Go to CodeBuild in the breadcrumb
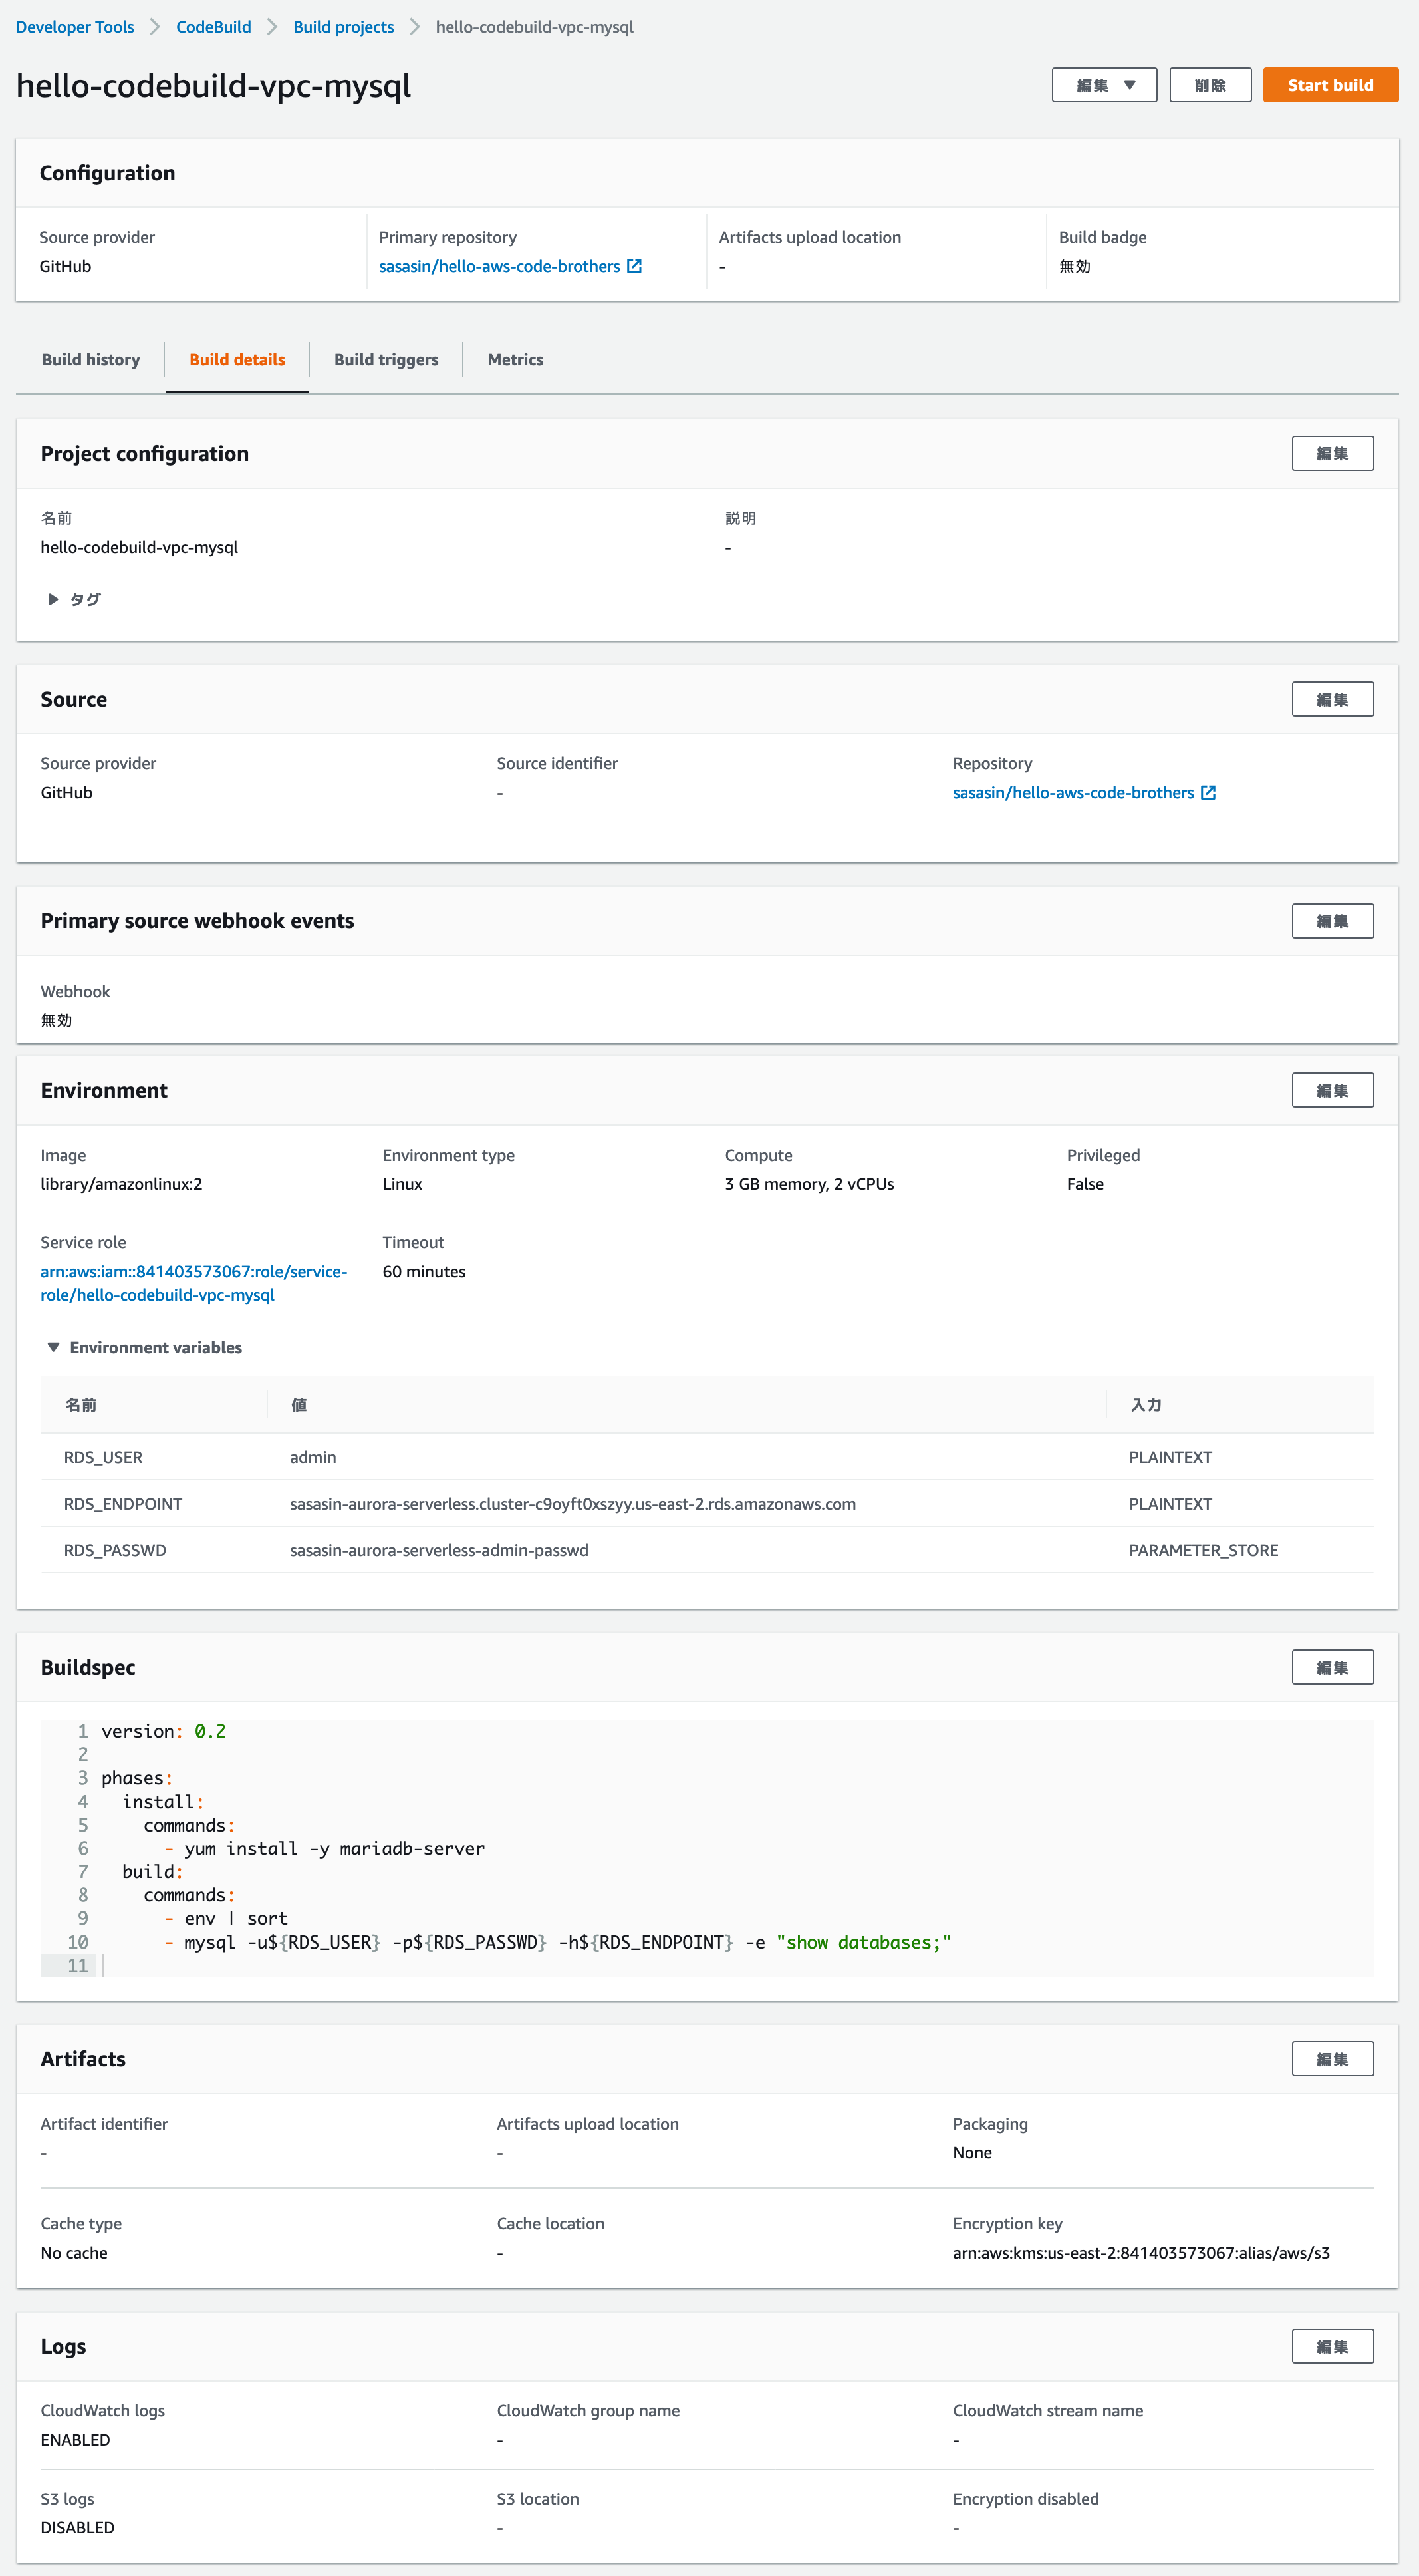The width and height of the screenshot is (1419, 2576). tap(213, 27)
